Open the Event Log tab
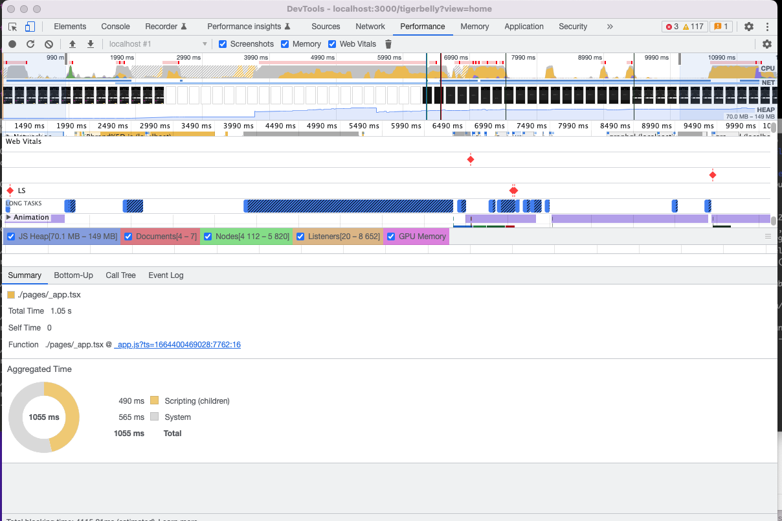The width and height of the screenshot is (782, 521). pos(166,275)
